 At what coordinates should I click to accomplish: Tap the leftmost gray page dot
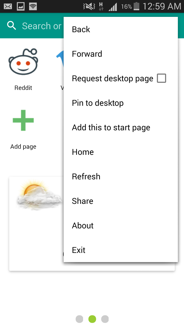point(79,319)
